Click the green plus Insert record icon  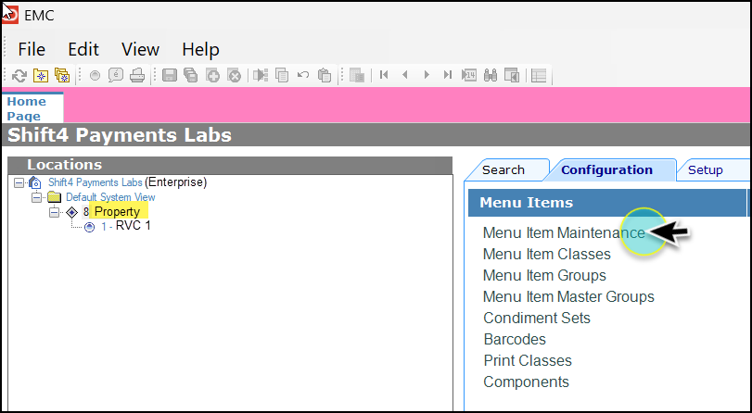(x=212, y=75)
